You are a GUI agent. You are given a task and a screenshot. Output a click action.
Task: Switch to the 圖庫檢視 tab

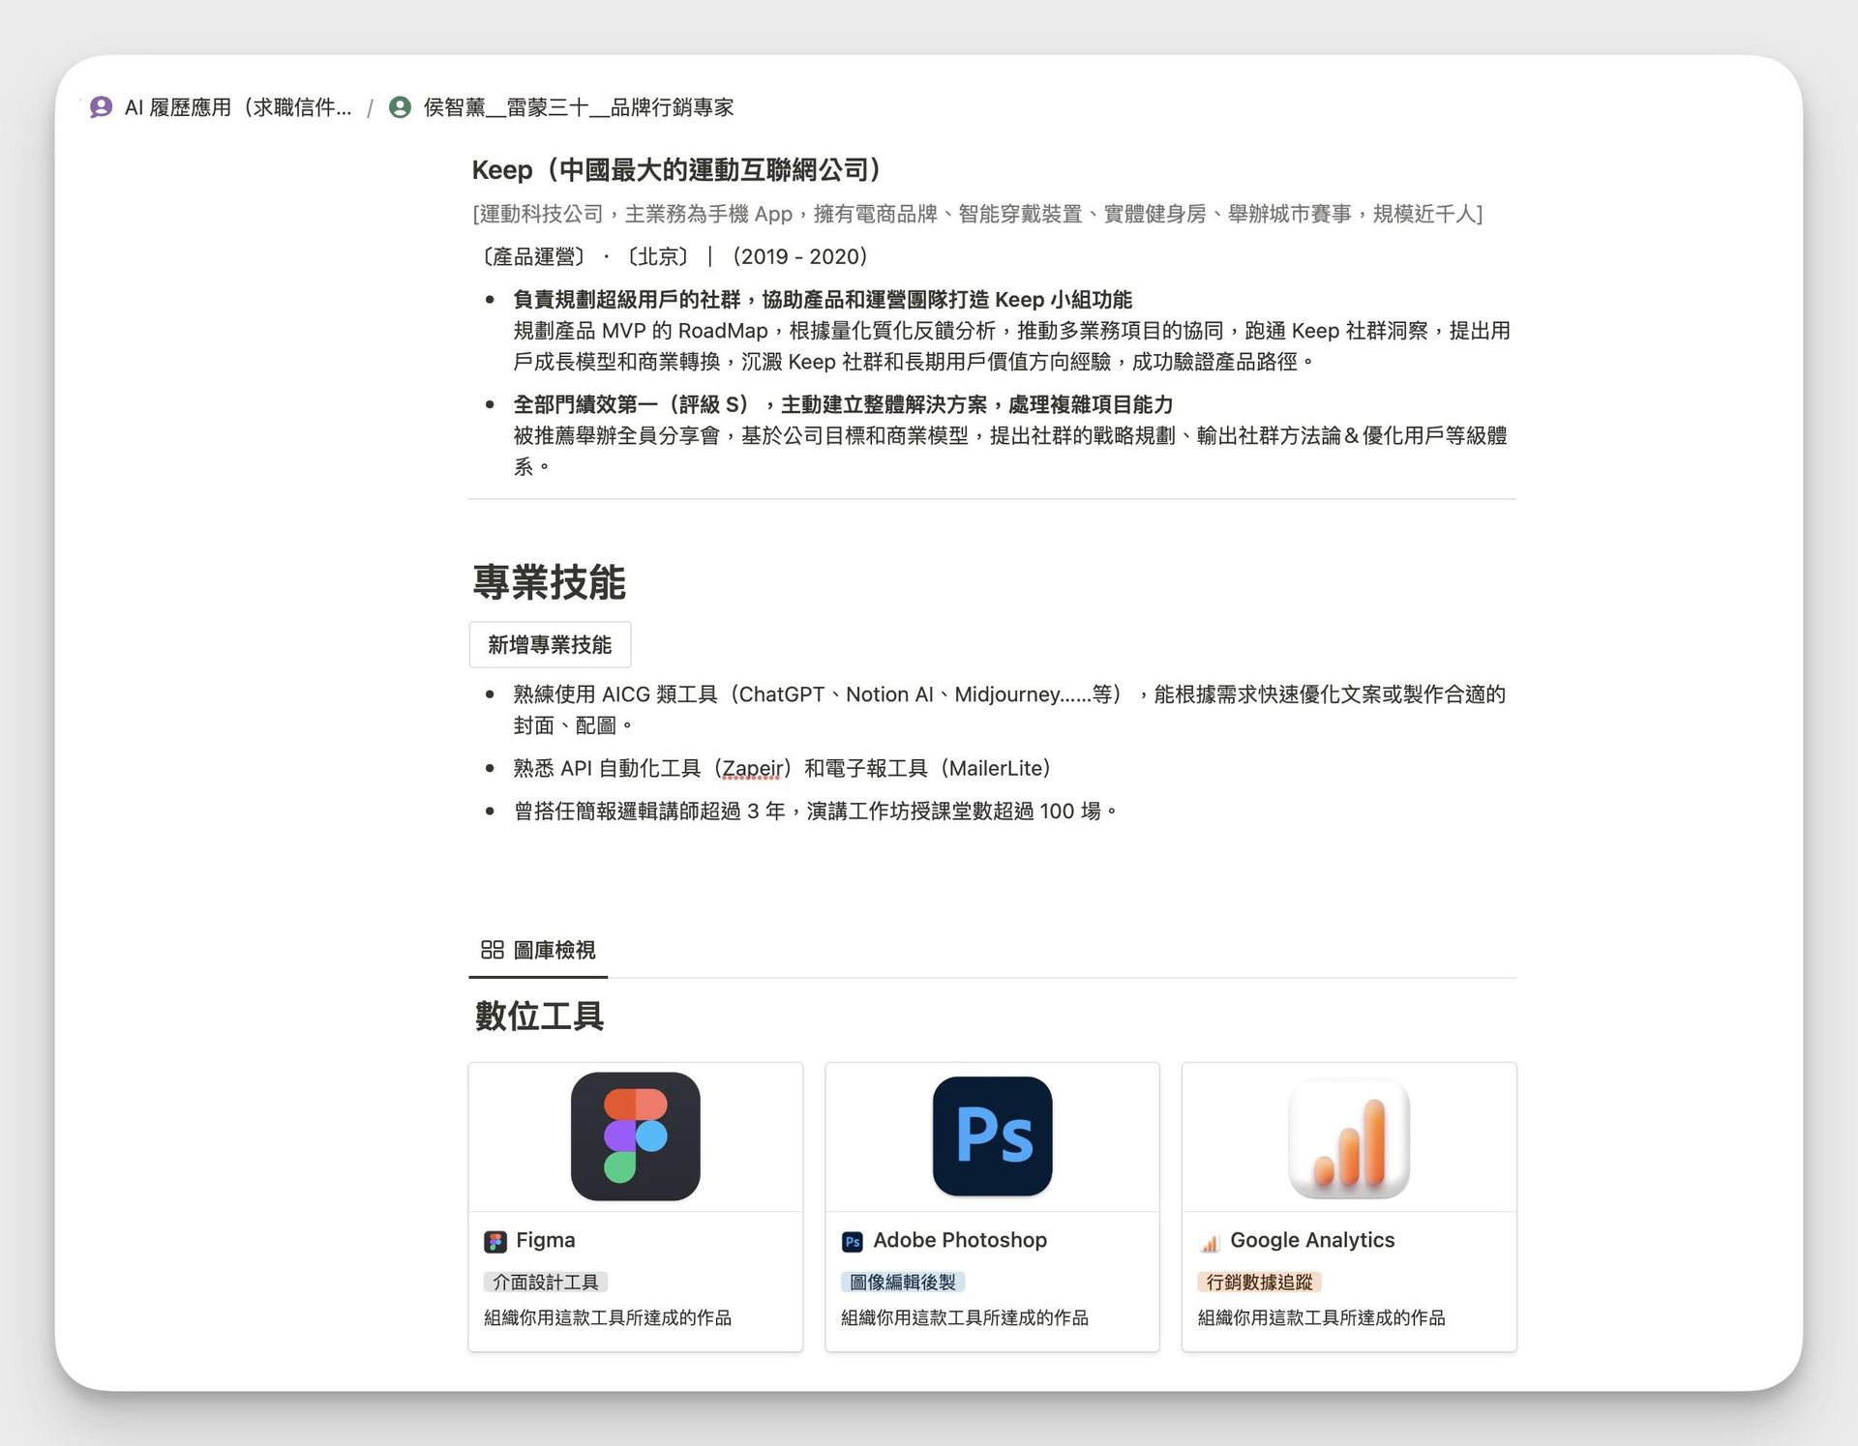point(554,950)
